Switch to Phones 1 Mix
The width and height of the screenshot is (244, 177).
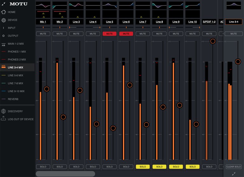coord(17,52)
